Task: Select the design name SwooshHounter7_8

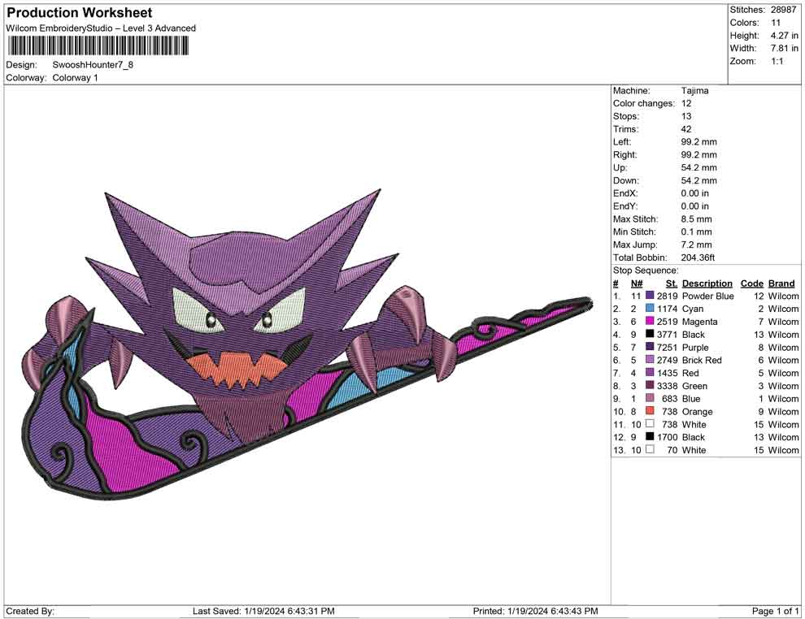Action: 93,65
